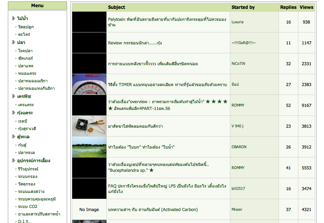Viewport: 324px width, 223px height.
Task: View profile of V 940 j
Action: coord(237,126)
